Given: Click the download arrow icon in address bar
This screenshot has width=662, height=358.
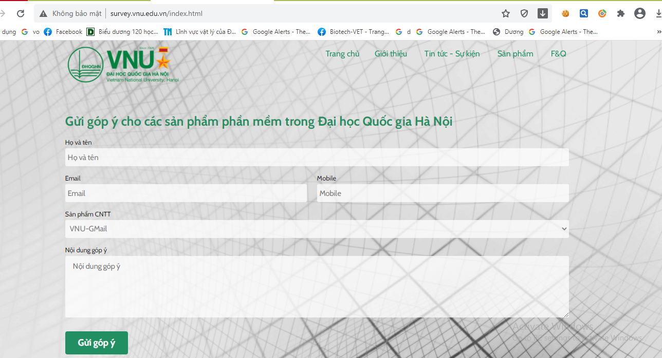Looking at the screenshot, I should [x=543, y=14].
